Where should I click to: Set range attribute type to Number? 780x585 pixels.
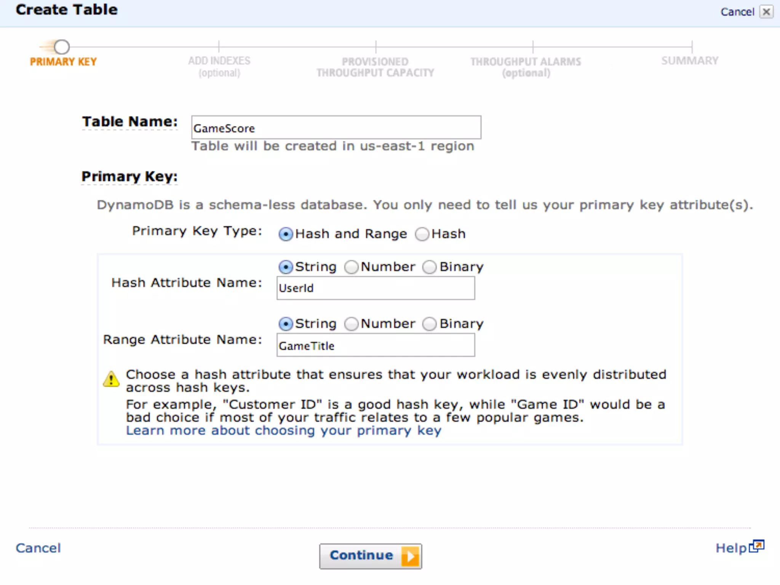[351, 324]
